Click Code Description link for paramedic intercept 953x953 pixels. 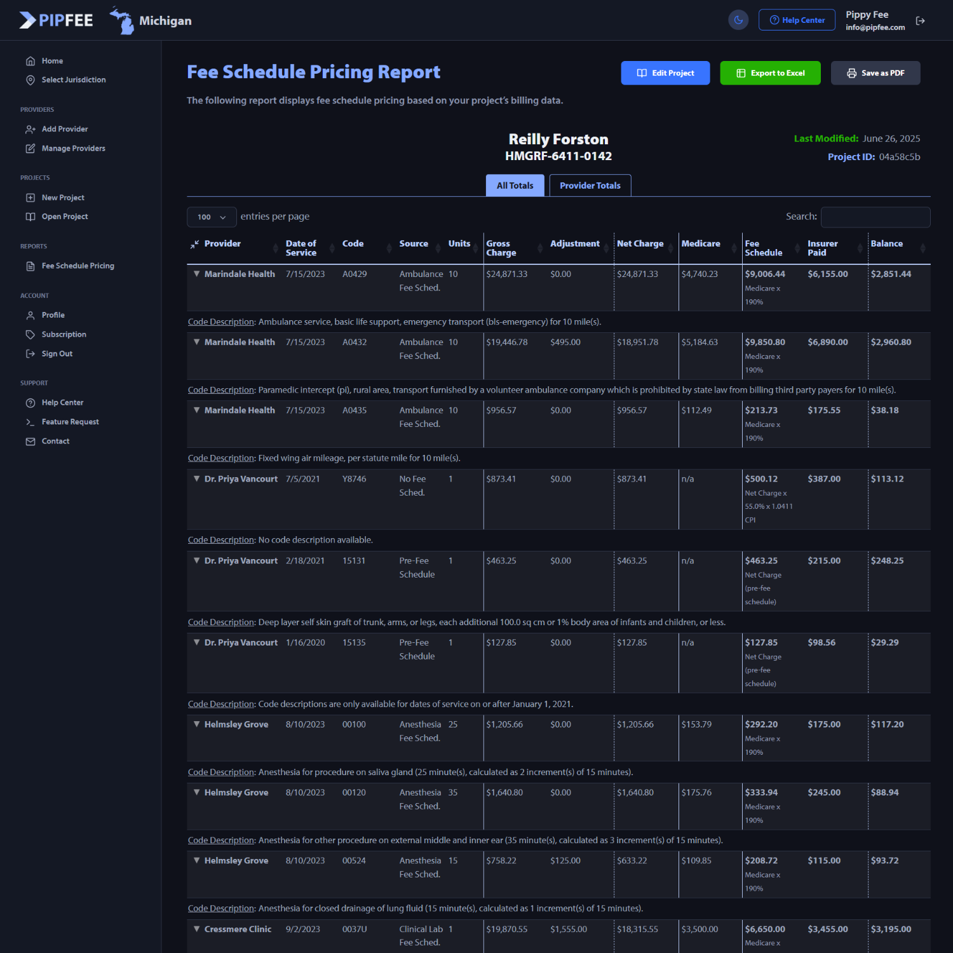(221, 390)
